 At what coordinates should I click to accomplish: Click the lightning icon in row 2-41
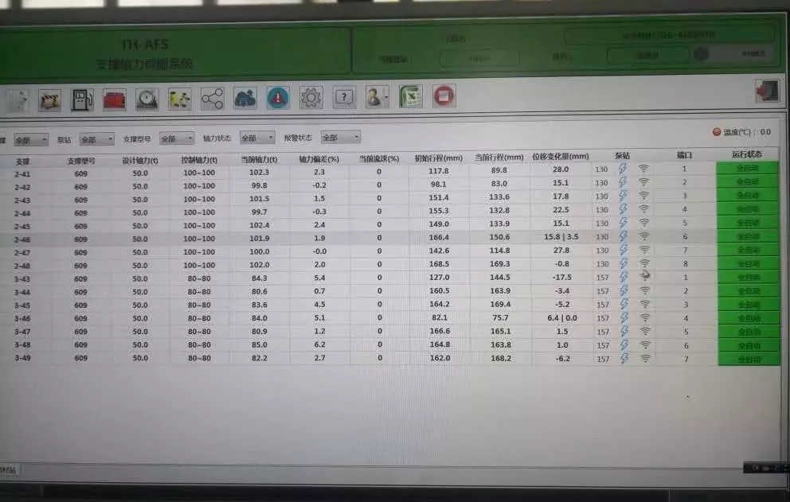[x=623, y=169]
